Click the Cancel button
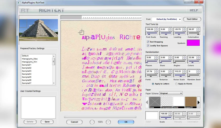The width and height of the screenshot is (221, 128). (x=75, y=122)
